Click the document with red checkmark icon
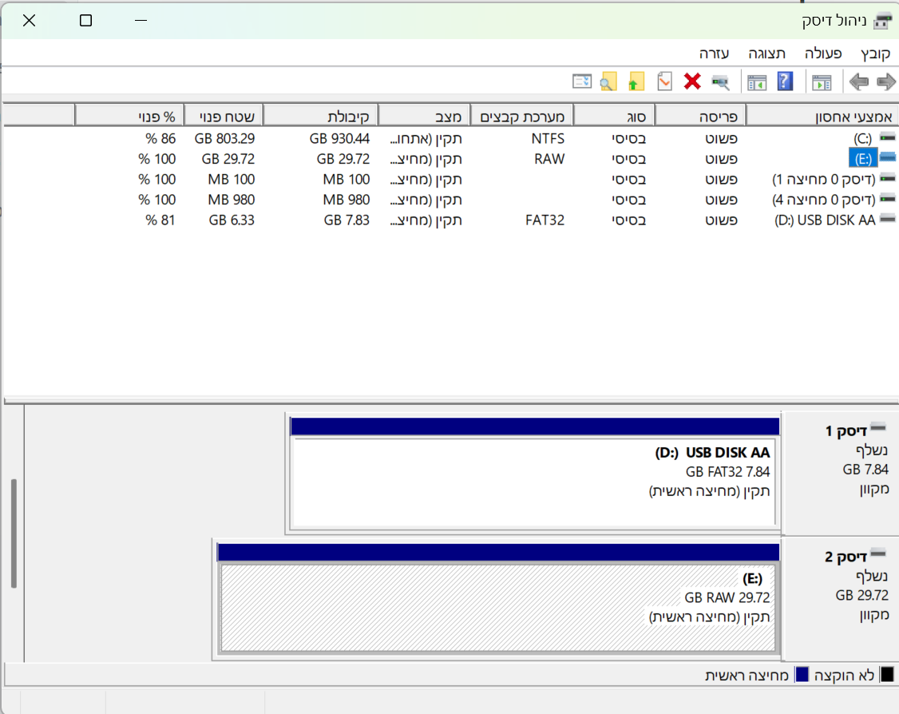Screen dimensions: 899x714 664,81
